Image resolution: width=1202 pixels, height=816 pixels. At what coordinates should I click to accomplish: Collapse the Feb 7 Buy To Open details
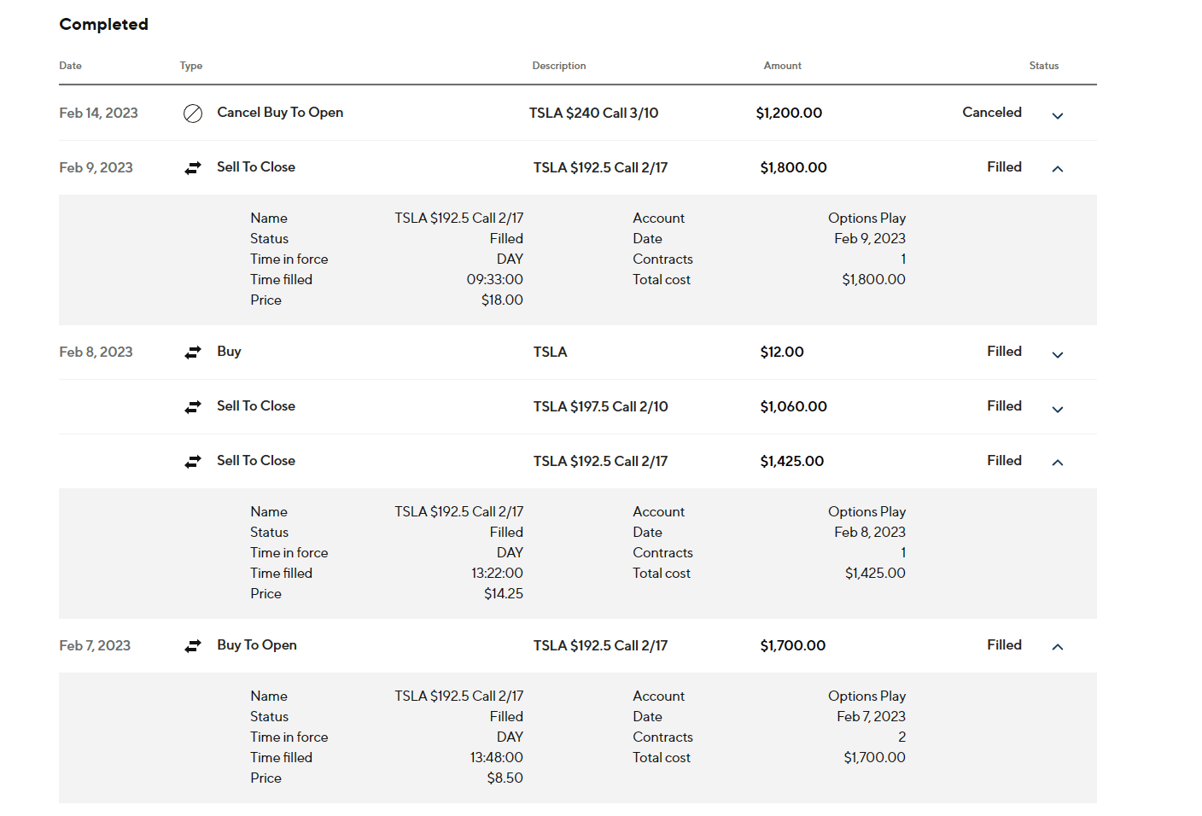click(x=1057, y=647)
